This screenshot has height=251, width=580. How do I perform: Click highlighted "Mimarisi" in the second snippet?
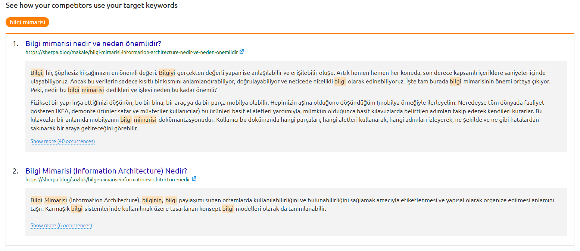click(x=56, y=200)
